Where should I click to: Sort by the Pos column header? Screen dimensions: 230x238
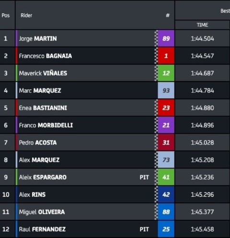(6, 15)
